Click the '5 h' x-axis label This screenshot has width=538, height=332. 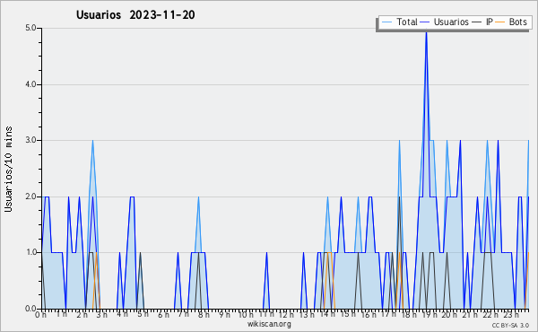143,314
